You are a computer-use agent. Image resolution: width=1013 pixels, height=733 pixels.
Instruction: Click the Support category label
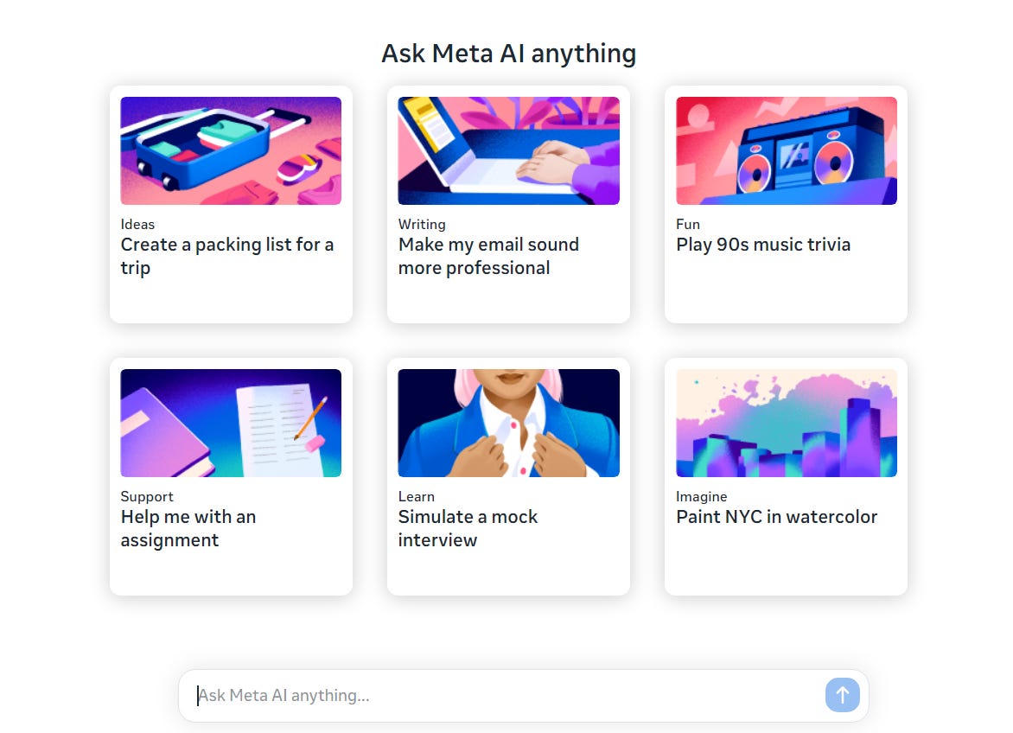(x=147, y=497)
